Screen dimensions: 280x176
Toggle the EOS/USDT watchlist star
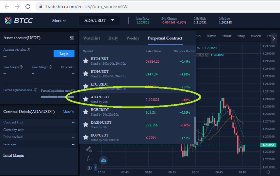86,137
